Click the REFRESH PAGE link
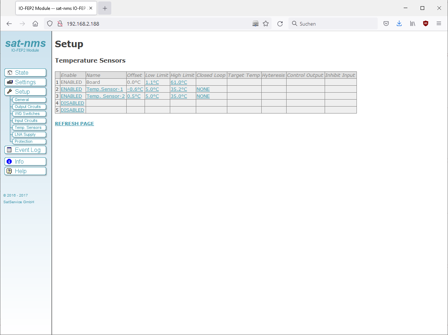Image resolution: width=448 pixels, height=335 pixels. tap(74, 124)
